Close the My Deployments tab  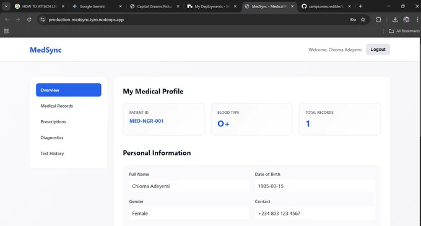point(235,6)
